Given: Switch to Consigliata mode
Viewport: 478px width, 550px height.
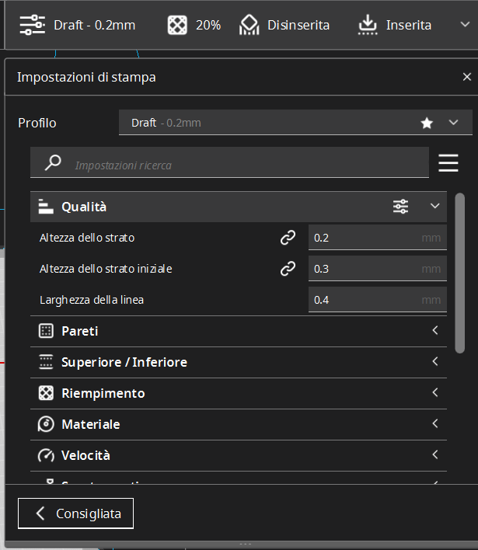Looking at the screenshot, I should coord(75,513).
